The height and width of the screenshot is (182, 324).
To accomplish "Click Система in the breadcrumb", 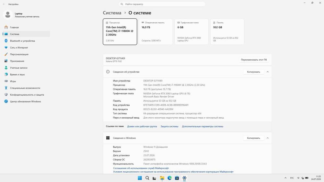I will click(112, 13).
